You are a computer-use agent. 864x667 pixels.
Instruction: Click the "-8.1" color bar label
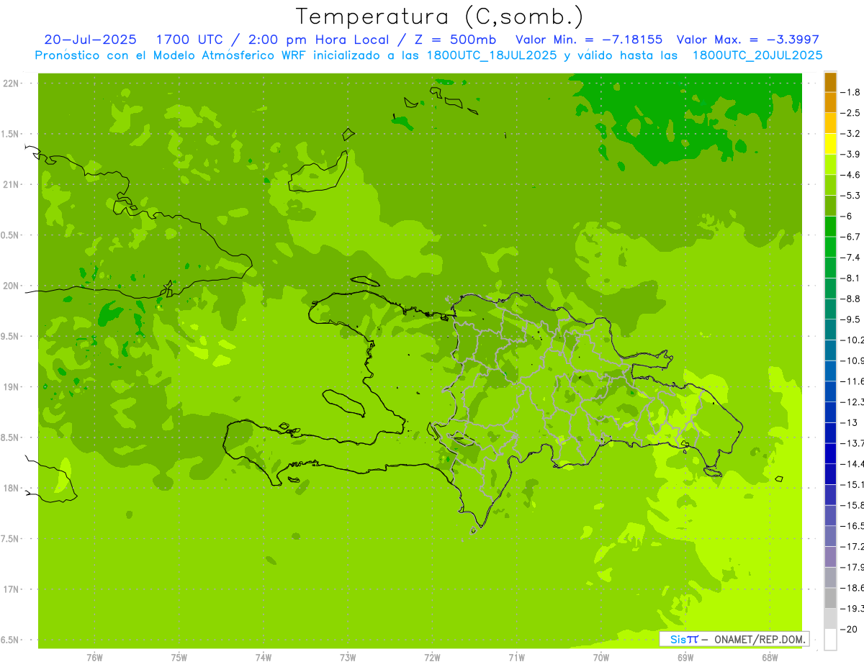[x=850, y=278]
